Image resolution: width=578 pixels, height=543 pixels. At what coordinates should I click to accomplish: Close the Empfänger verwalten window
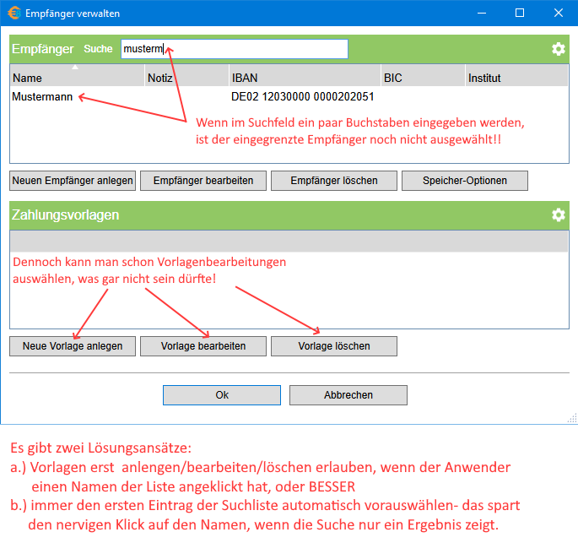pos(558,13)
